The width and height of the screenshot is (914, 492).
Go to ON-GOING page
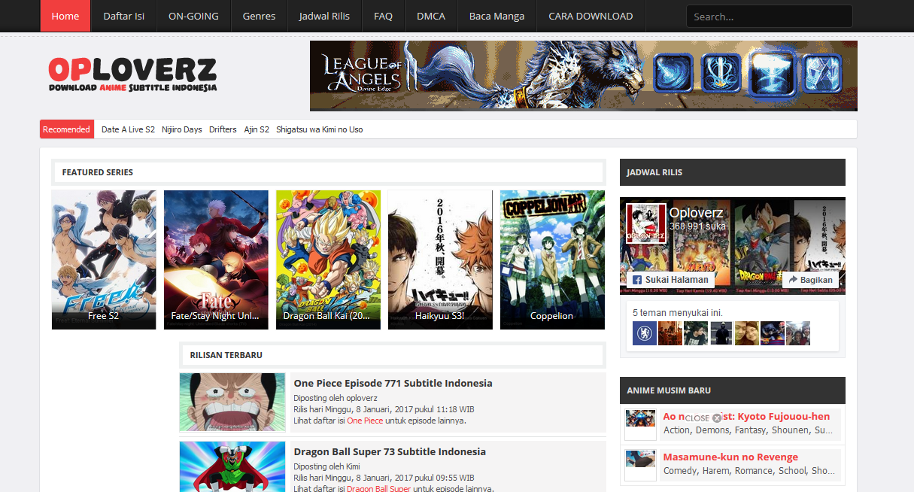tap(193, 16)
